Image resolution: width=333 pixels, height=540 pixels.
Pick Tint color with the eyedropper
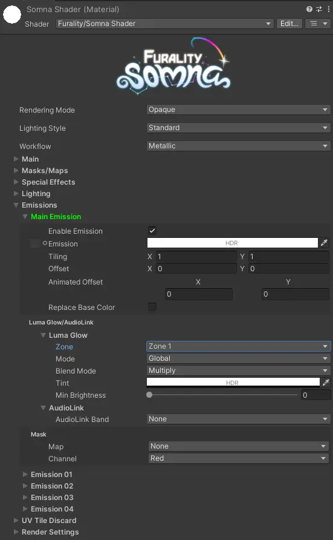(325, 382)
